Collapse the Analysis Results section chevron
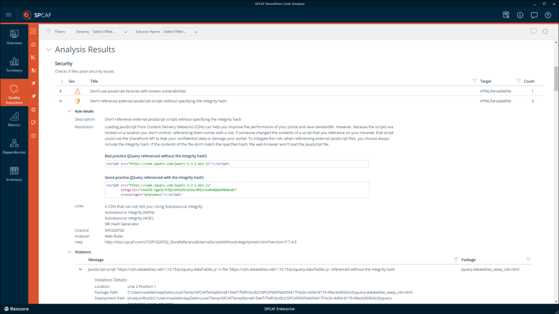559x314 pixels. 49,49
